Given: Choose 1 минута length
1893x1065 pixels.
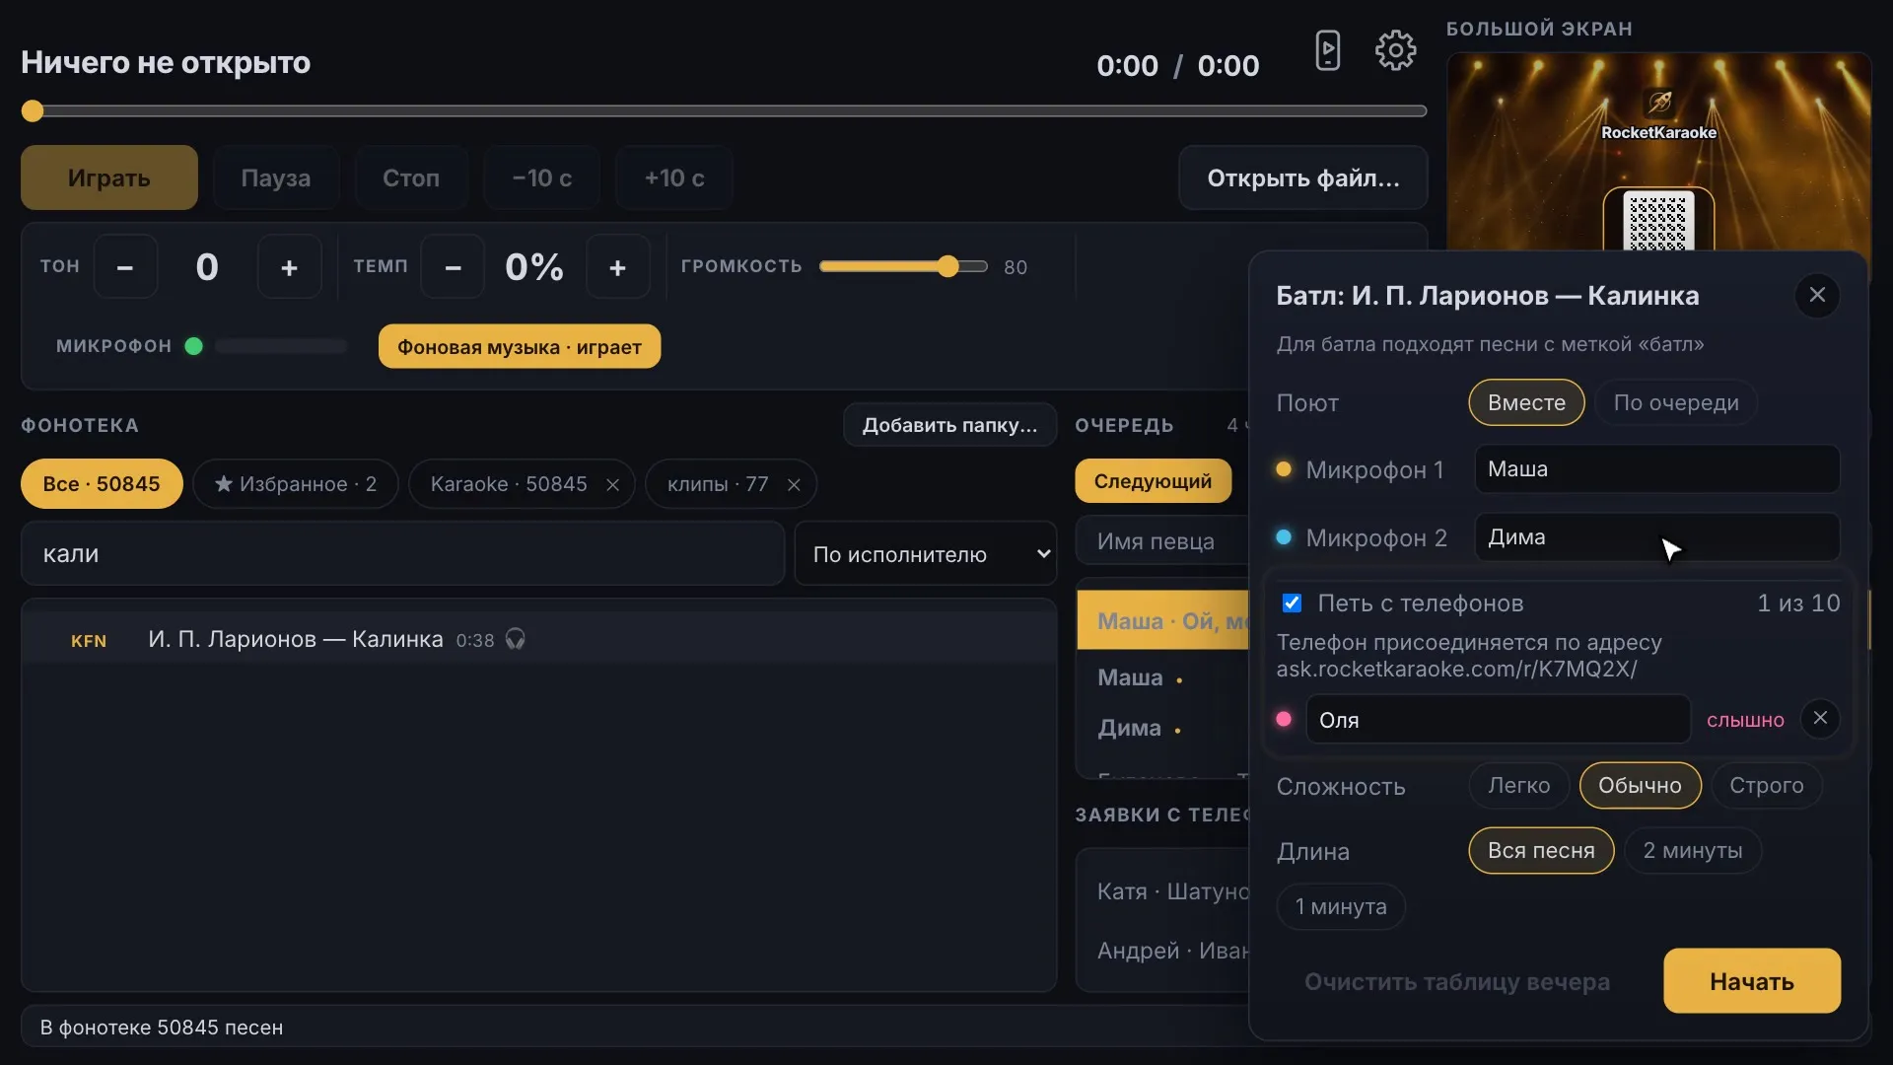Looking at the screenshot, I should click(1340, 906).
